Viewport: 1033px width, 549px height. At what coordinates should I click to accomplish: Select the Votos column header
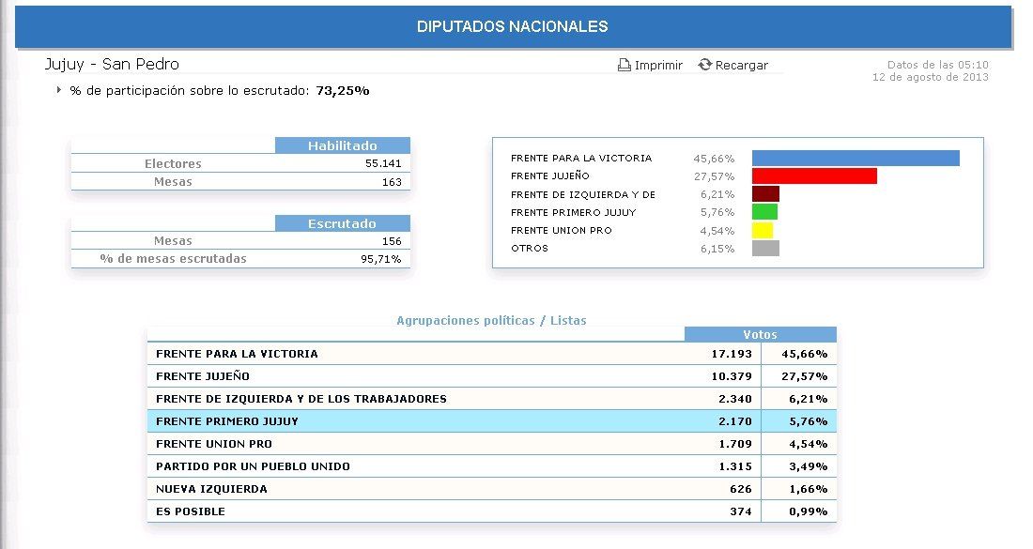pyautogui.click(x=760, y=334)
